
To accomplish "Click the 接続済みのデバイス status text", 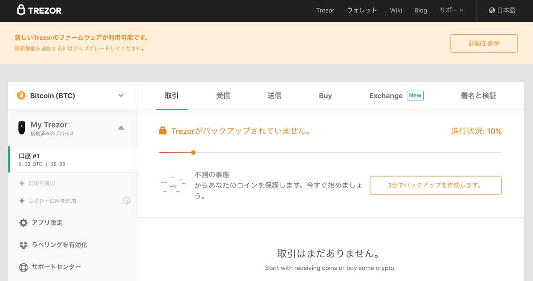I will pos(52,133).
